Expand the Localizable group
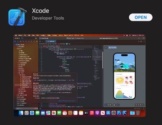This screenshot has width=162, height=125. pyautogui.click(x=18, y=63)
